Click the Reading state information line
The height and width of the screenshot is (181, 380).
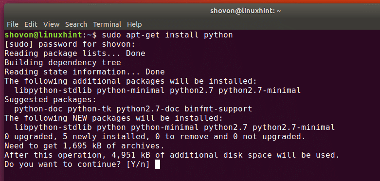[x=85, y=72]
